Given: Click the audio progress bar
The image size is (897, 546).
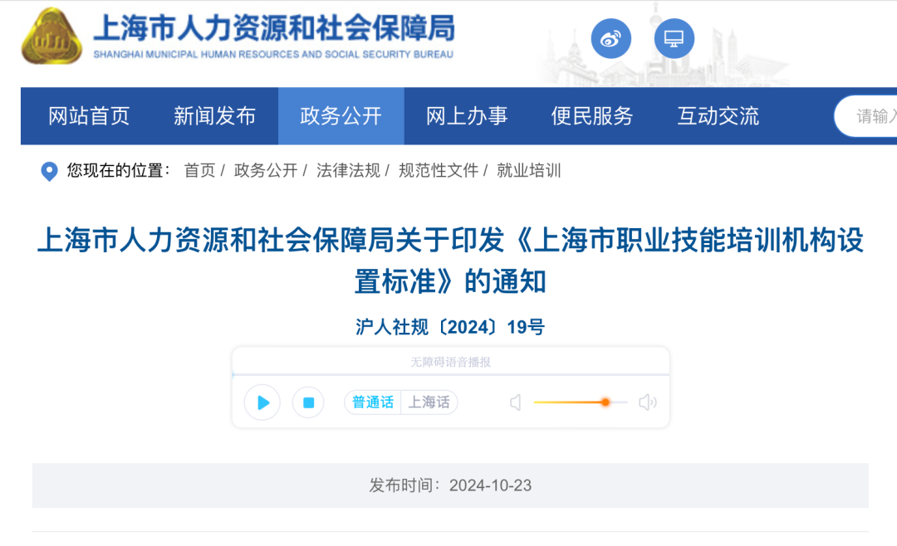Looking at the screenshot, I should (x=451, y=375).
